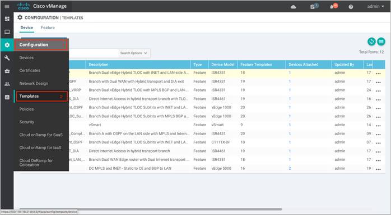Expand the Search Options dropdown
Viewport: 391px width, 215px height.
pyautogui.click(x=133, y=53)
